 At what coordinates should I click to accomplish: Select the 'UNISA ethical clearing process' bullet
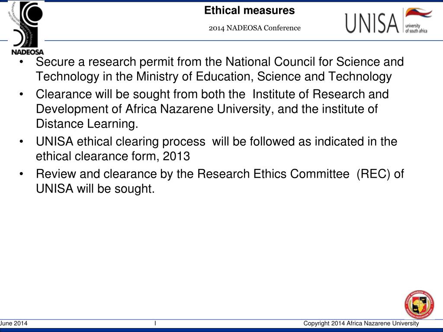coord(216,149)
